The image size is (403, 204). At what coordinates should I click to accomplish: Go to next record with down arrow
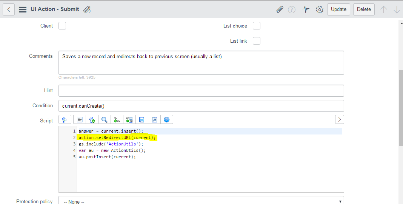point(397,9)
